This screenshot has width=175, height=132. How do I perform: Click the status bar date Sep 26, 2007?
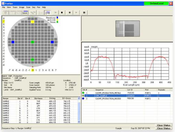pyautogui.click(x=140, y=128)
